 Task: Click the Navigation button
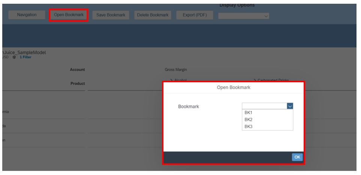click(27, 15)
